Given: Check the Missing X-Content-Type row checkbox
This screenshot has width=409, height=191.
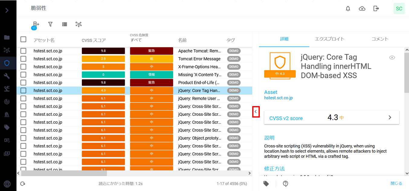Looking at the screenshot, I should [x=23, y=75].
